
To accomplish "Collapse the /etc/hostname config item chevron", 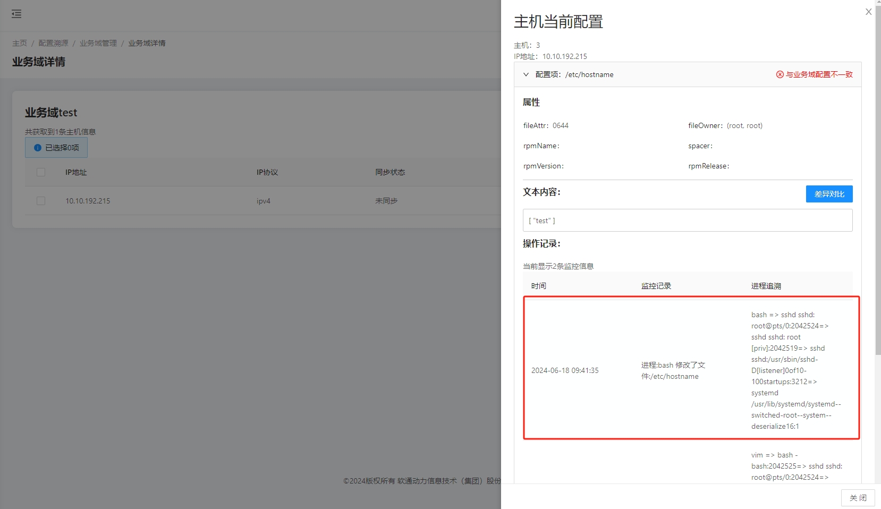I will (526, 74).
